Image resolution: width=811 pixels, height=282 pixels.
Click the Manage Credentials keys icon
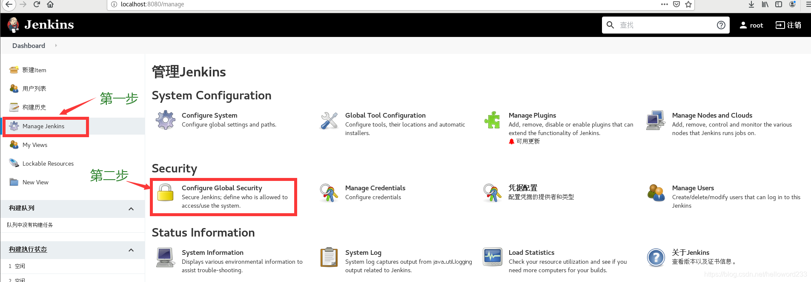(x=329, y=193)
